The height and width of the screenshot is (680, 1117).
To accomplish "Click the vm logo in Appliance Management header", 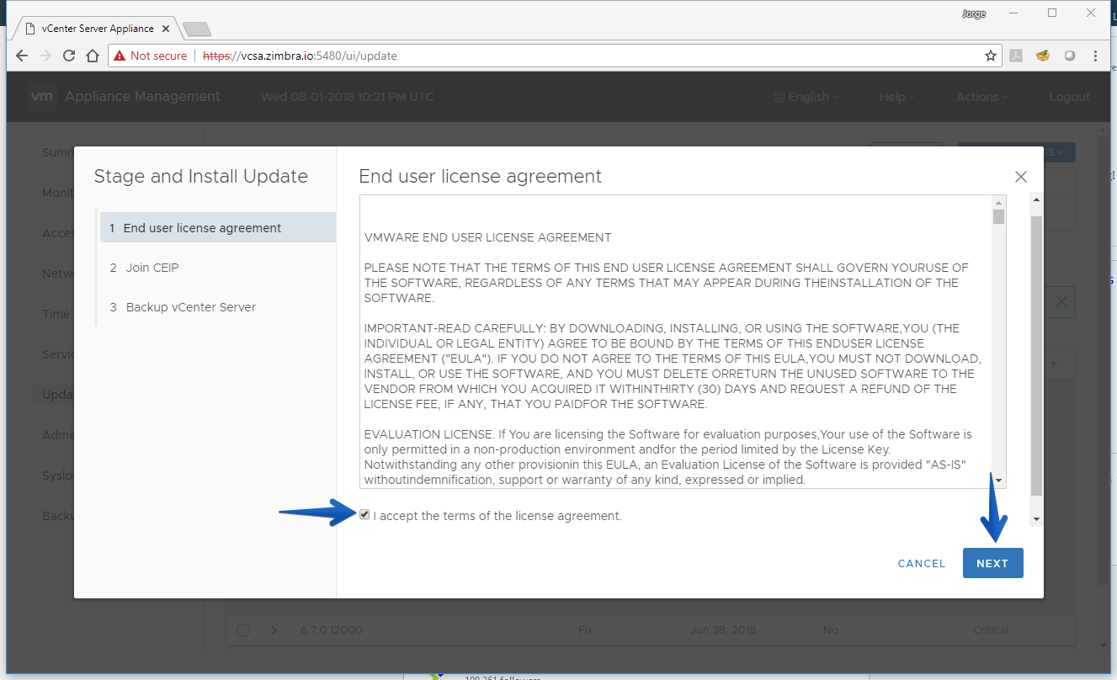I will [x=42, y=97].
